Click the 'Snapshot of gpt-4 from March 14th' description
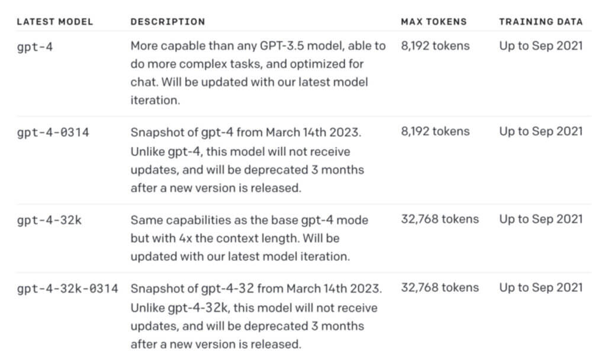The image size is (606, 362). coord(247,160)
